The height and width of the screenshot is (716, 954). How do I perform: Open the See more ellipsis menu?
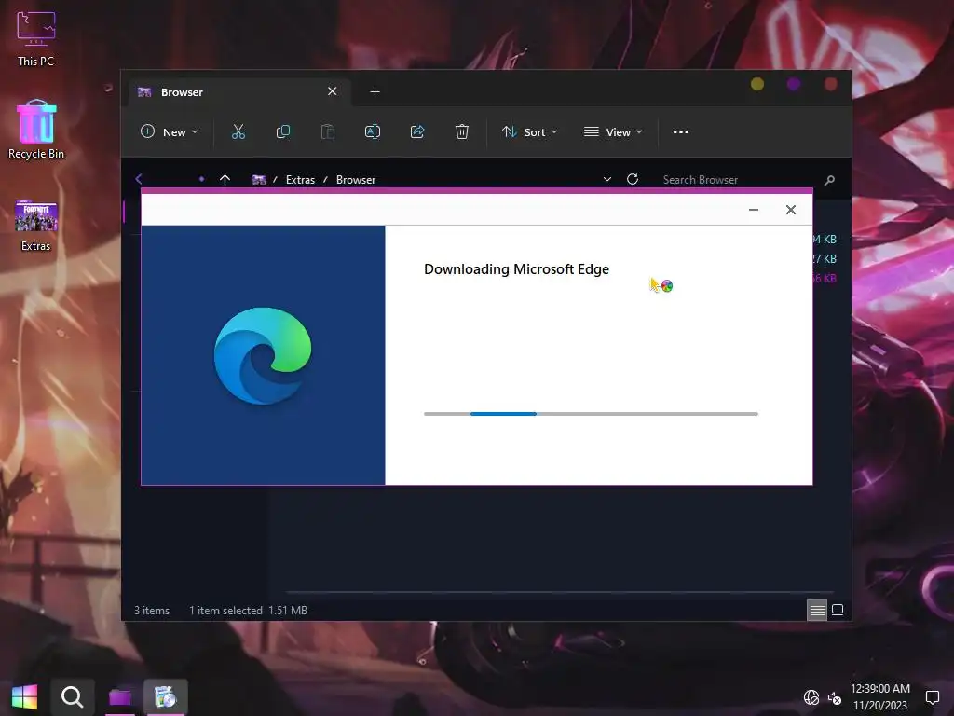click(681, 132)
